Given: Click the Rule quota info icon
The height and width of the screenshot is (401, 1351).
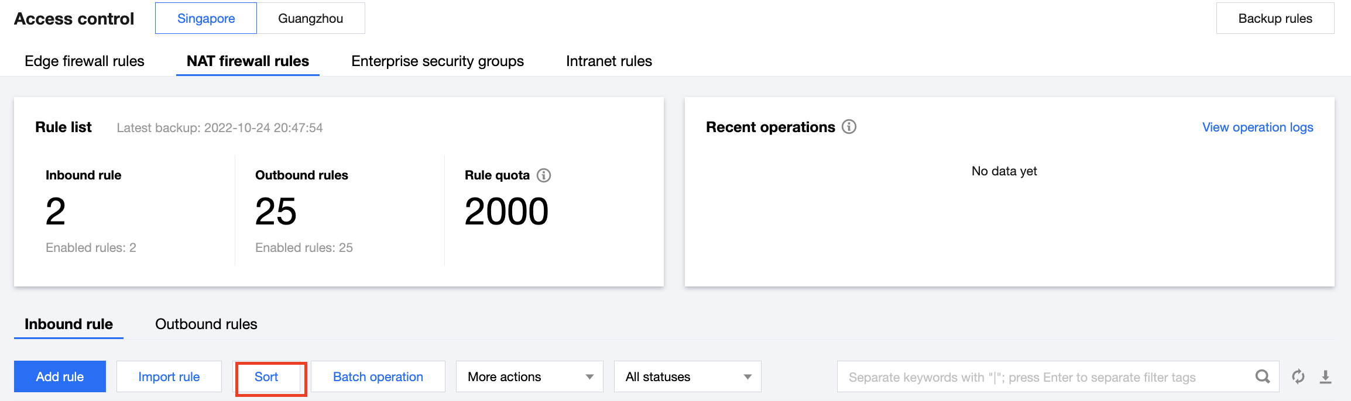Looking at the screenshot, I should pos(544,175).
